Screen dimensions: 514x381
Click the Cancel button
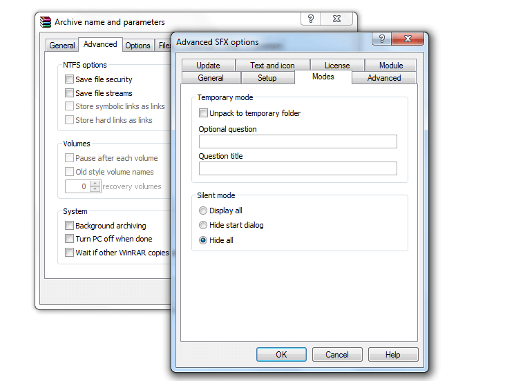point(337,355)
